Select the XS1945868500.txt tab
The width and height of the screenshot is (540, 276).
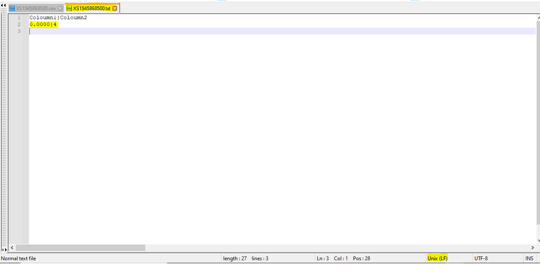(x=91, y=9)
